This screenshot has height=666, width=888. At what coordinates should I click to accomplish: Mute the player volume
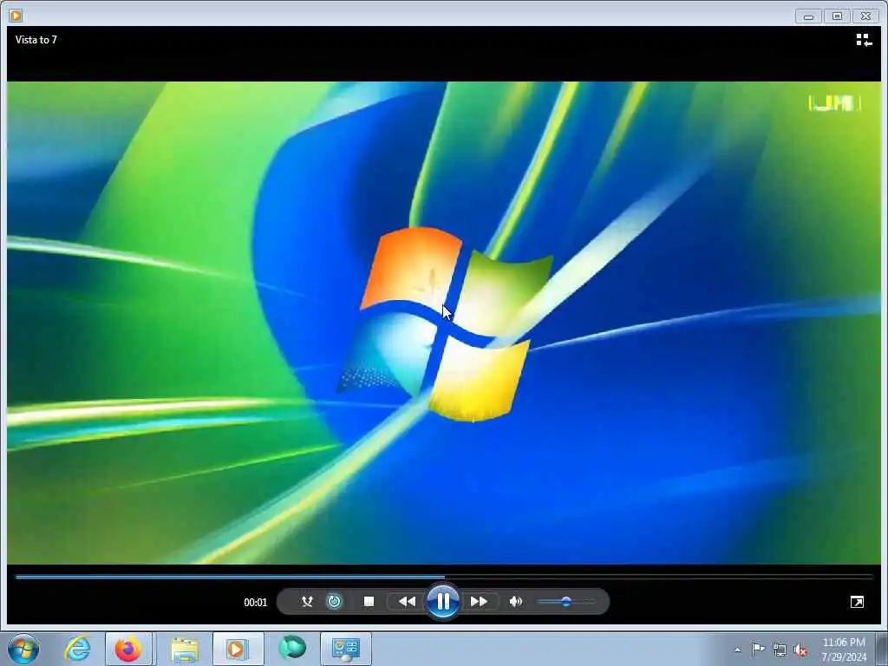click(x=515, y=602)
